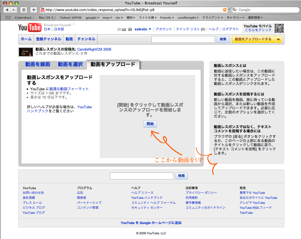
Task: Focus the top YouTube search field
Action: click(x=183, y=39)
